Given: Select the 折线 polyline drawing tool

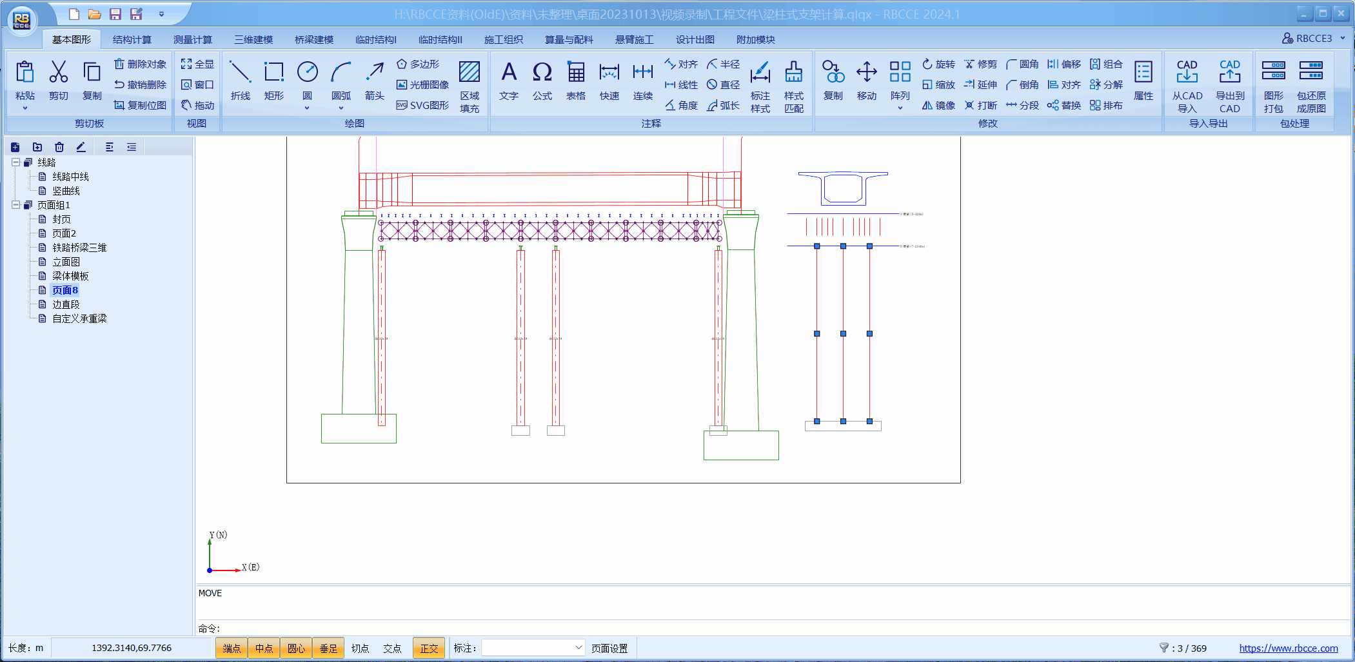Looking at the screenshot, I should click(x=240, y=81).
